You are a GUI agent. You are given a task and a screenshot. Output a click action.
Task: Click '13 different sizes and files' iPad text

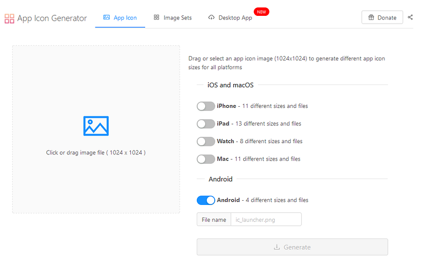[x=268, y=124]
